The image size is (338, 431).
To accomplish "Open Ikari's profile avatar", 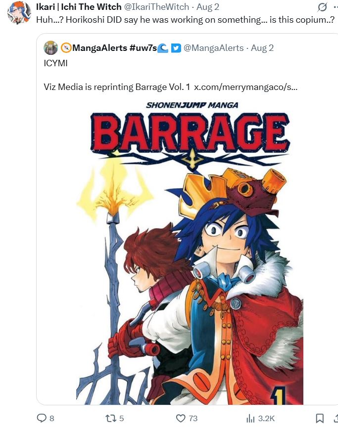I will [19, 12].
